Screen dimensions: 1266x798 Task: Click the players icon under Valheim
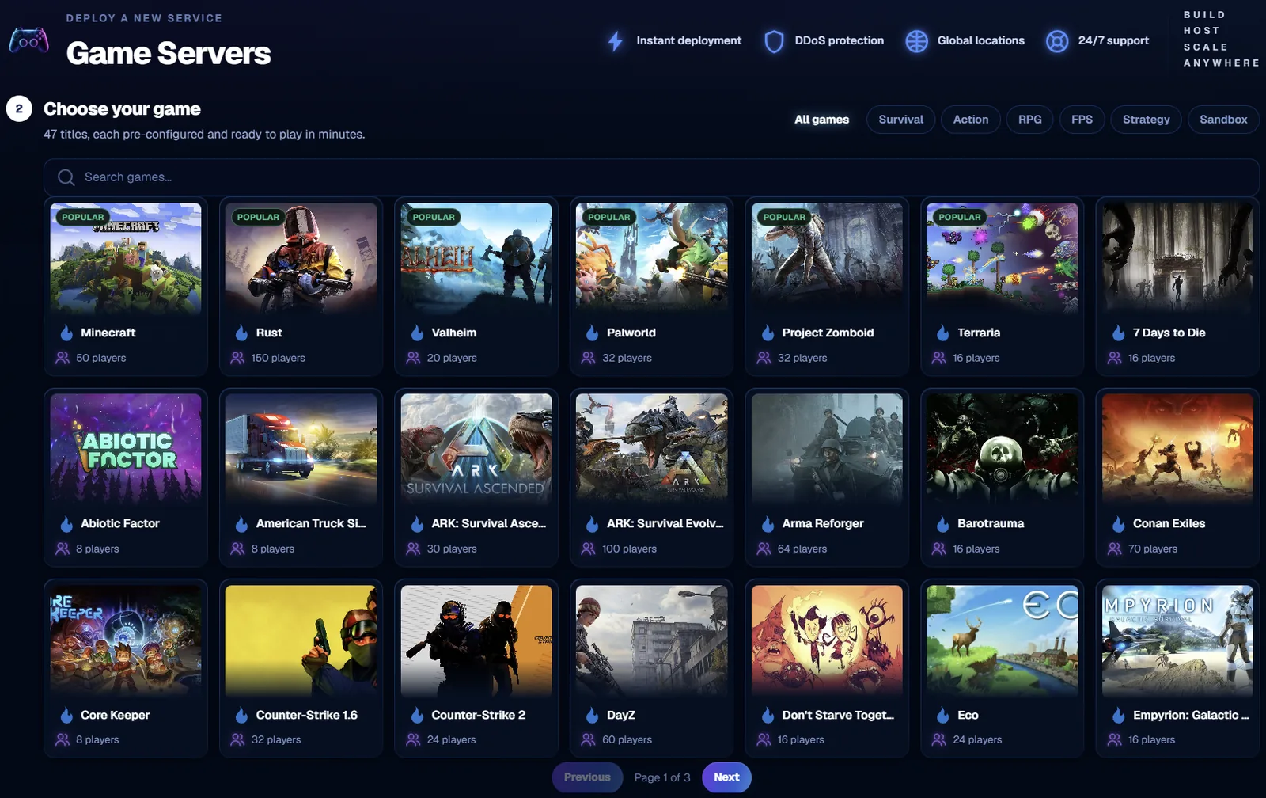click(x=413, y=358)
